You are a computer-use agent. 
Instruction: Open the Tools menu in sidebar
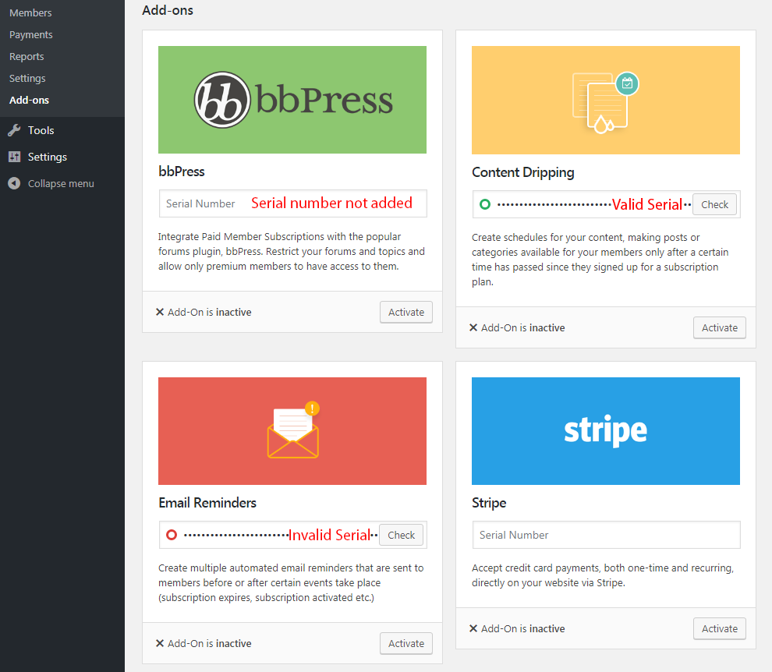point(41,130)
